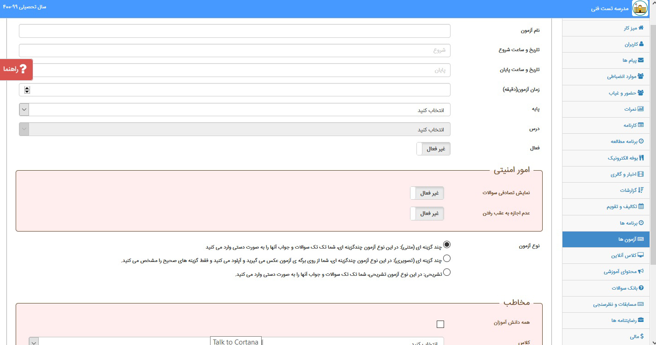Click the مدرسه تست فنی header title
Image resolution: width=656 pixels, height=345 pixels.
609,8
